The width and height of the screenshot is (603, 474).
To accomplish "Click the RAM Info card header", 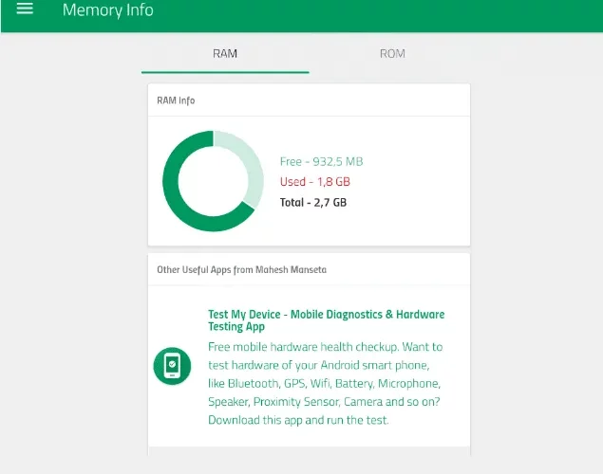I will tap(309, 100).
